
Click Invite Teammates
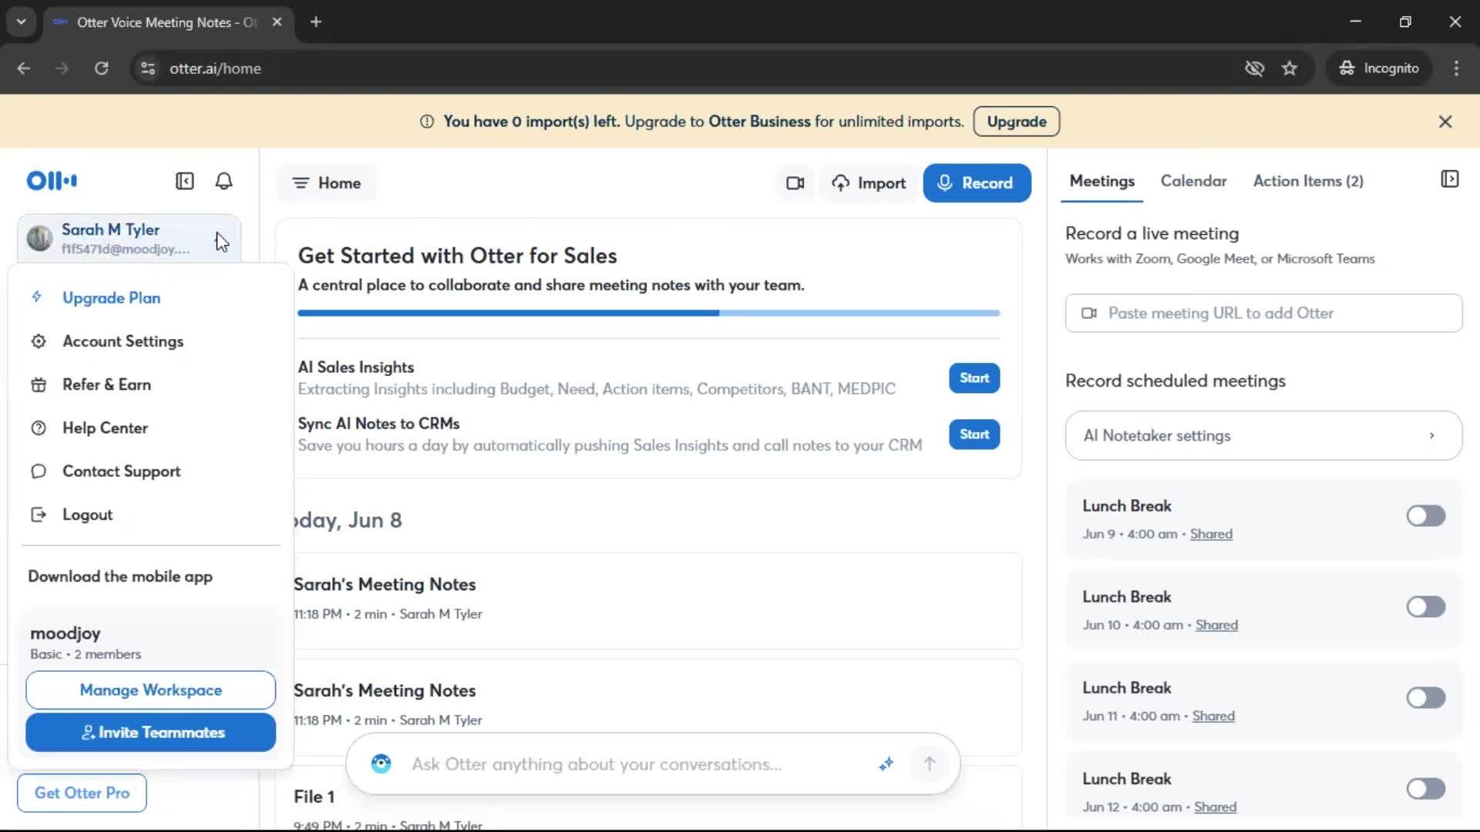[x=150, y=733]
